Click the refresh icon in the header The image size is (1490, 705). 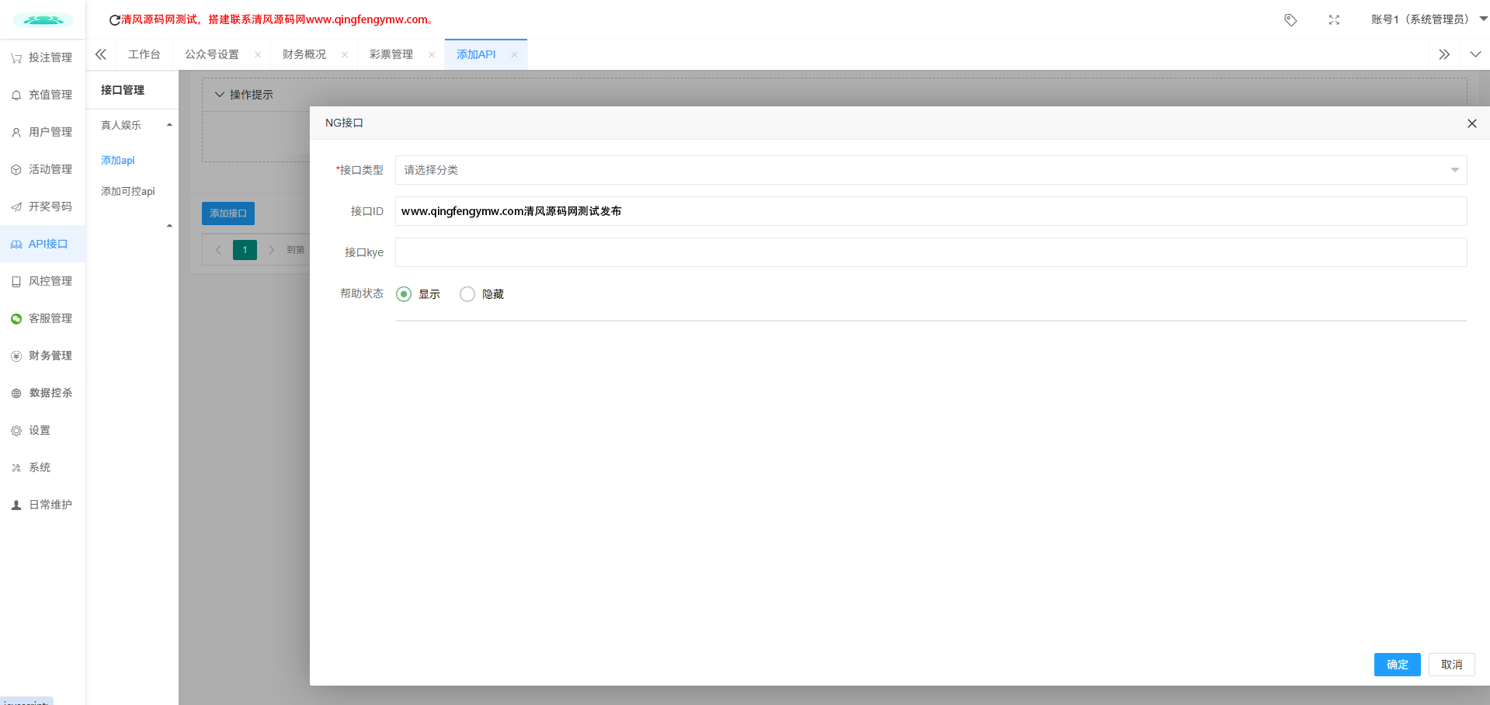click(x=114, y=20)
